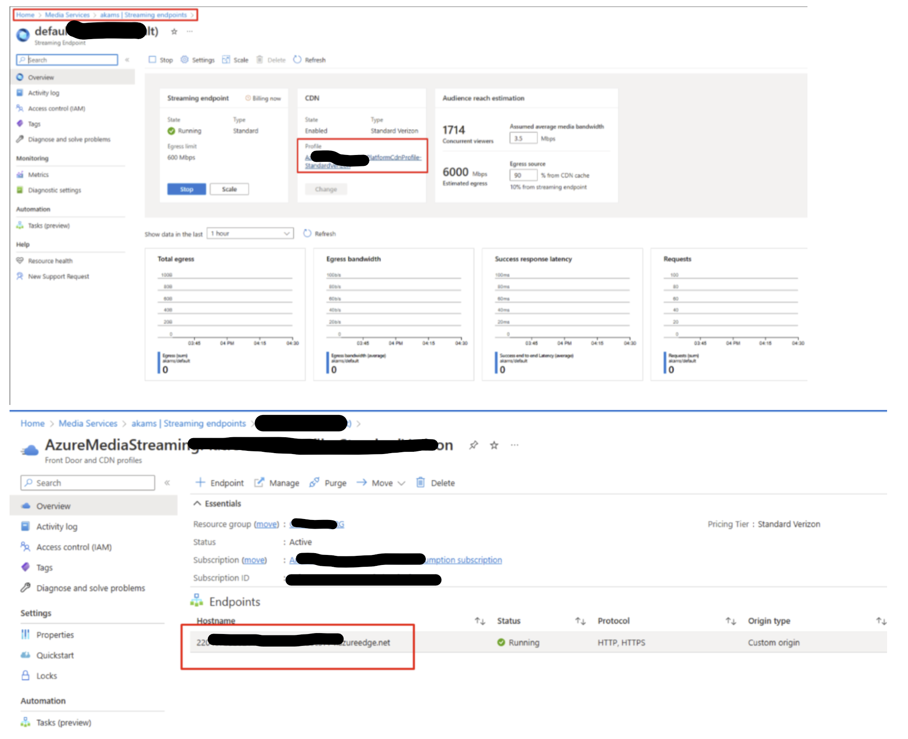Go to Home in the lower breadcrumb
908x739 pixels.
tap(33, 424)
